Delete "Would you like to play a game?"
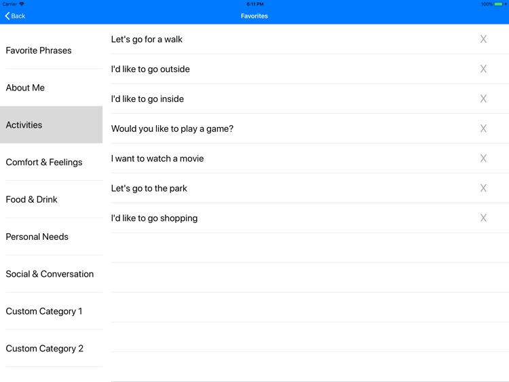 [483, 128]
